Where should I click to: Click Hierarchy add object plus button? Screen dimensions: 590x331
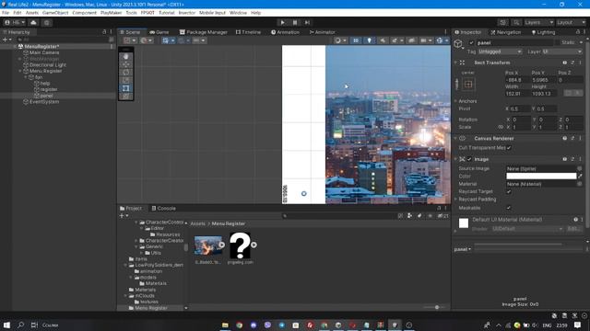pyautogui.click(x=6, y=40)
